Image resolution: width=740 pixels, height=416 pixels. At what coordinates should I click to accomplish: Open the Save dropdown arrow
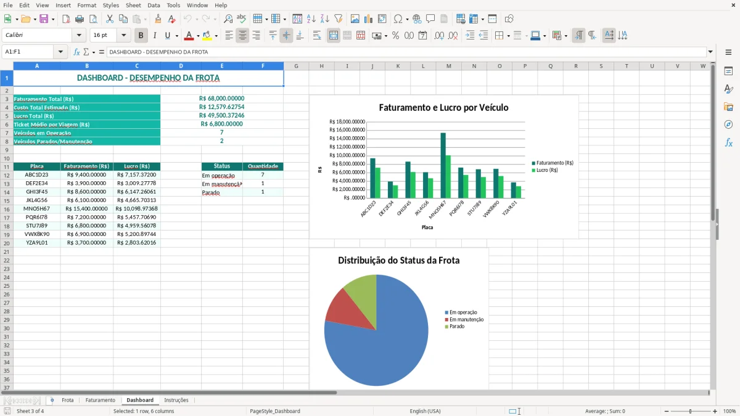[53, 19]
